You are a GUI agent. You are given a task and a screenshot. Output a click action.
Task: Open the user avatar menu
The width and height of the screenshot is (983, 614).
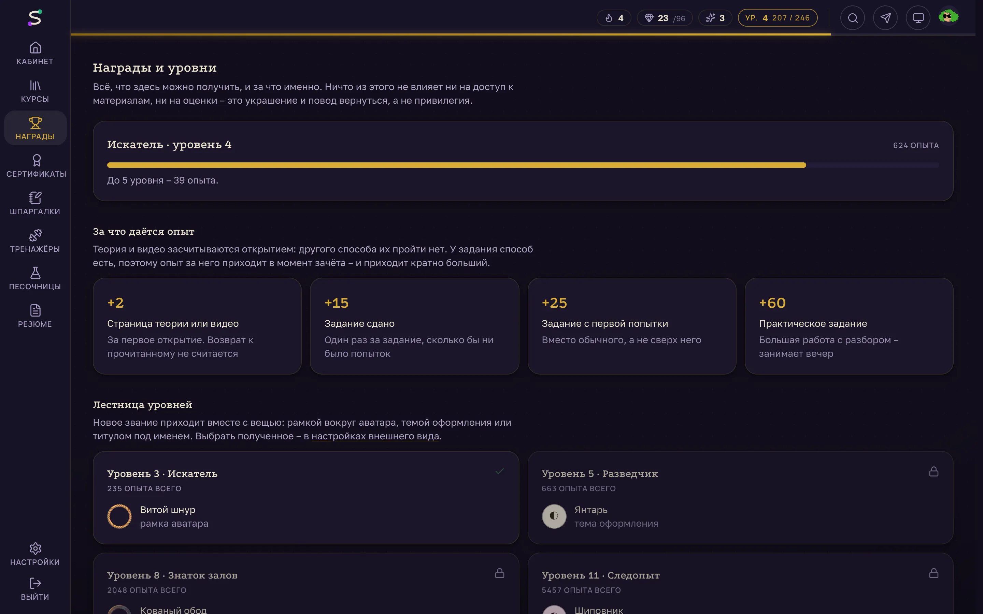pyautogui.click(x=949, y=17)
